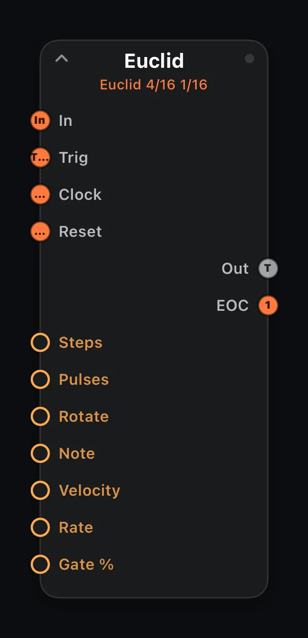
Task: Click the Clock label text
Action: [80, 195]
